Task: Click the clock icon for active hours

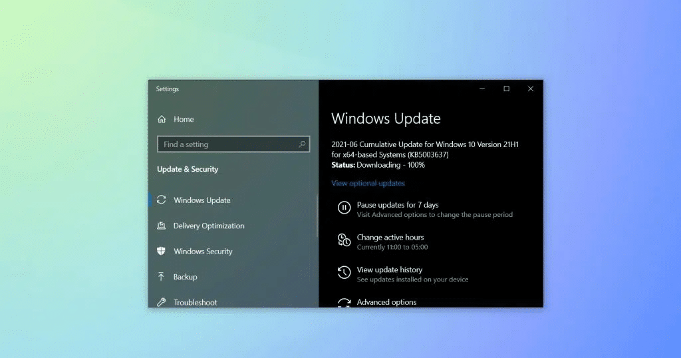Action: pyautogui.click(x=344, y=240)
